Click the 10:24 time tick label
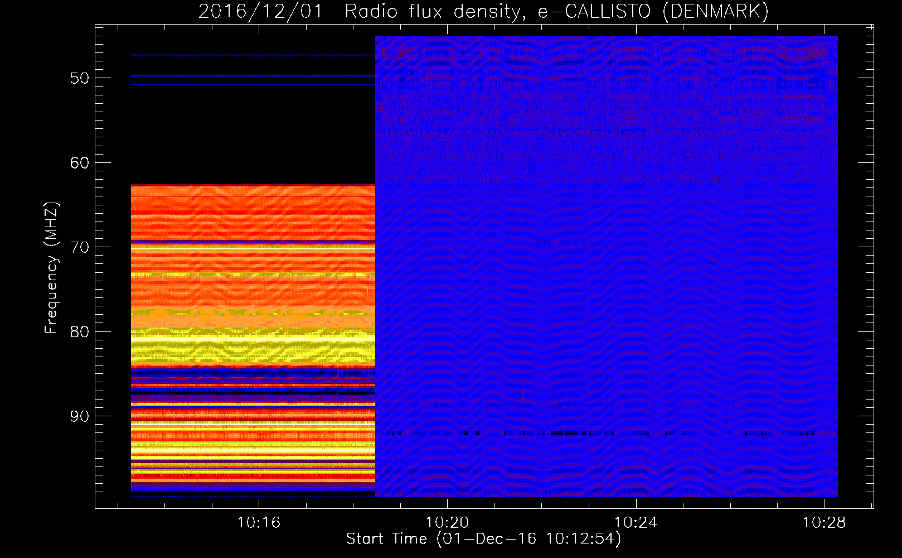 [x=636, y=523]
